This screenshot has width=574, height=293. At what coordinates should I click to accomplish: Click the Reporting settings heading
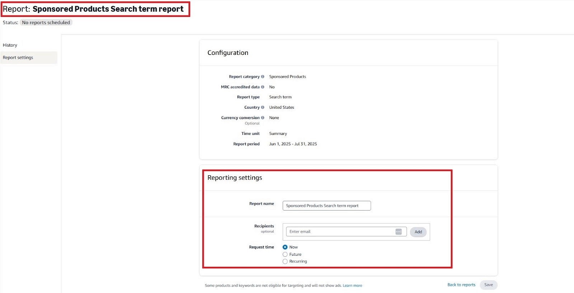[235, 178]
